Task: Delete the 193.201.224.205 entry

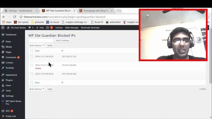Action: tap(38, 68)
